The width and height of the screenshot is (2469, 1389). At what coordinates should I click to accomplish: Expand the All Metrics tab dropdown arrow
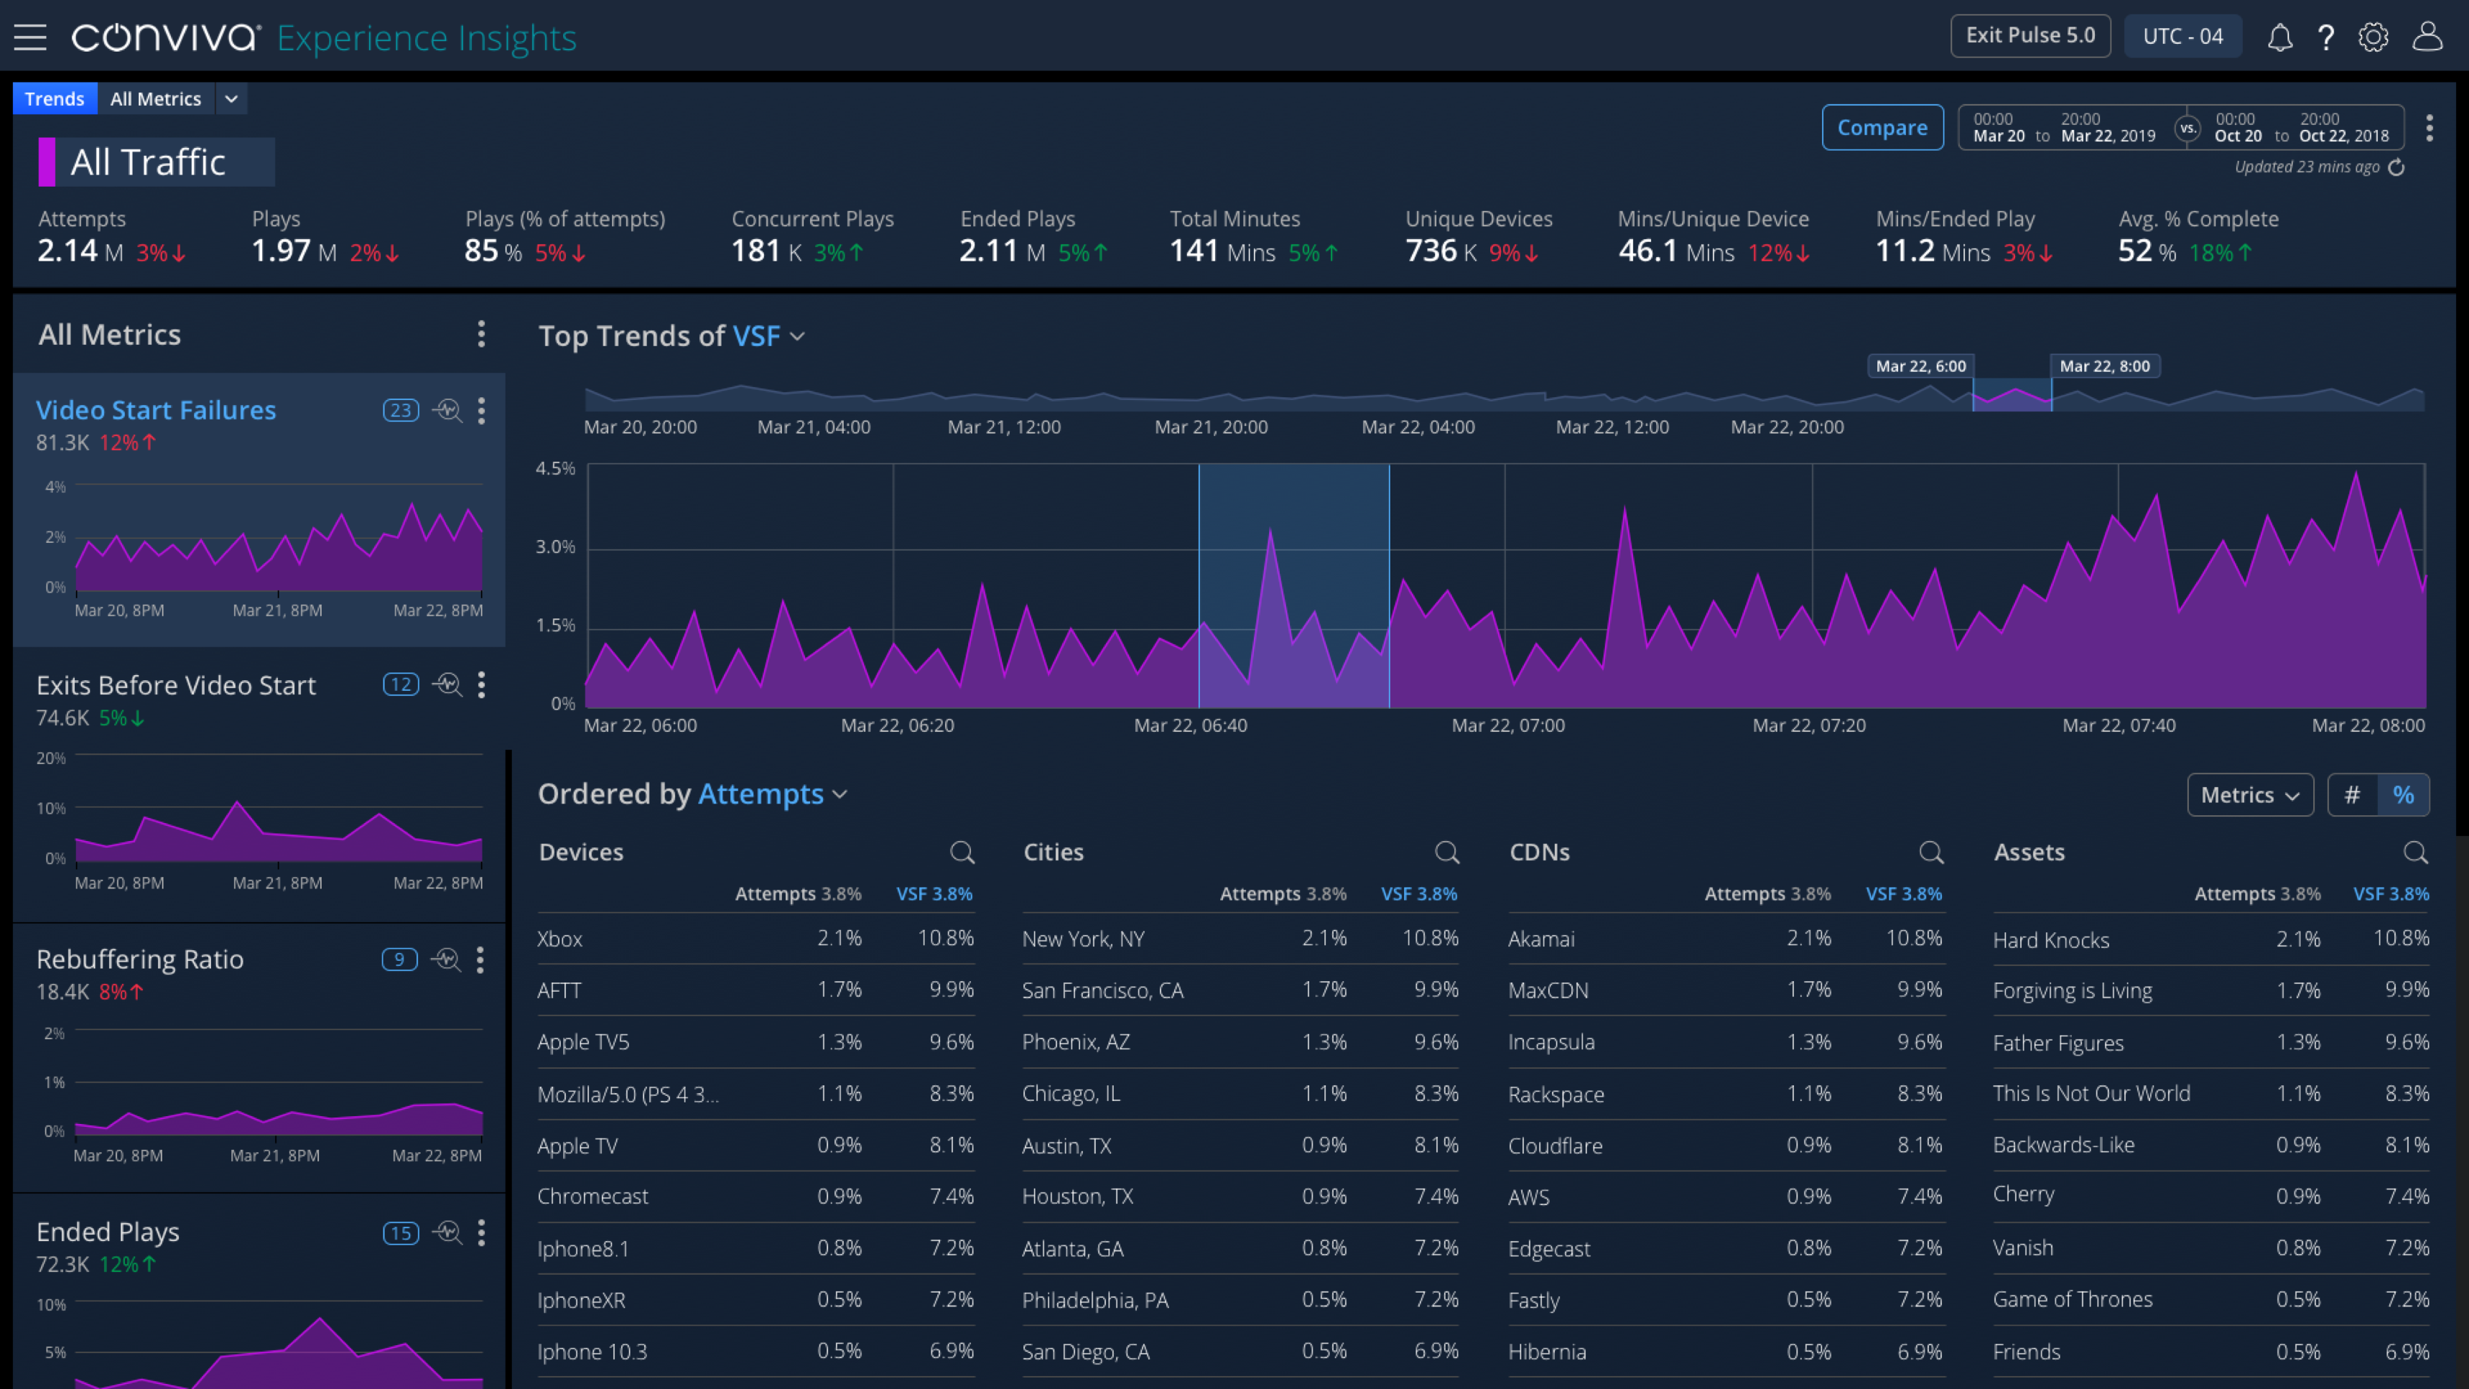point(231,98)
